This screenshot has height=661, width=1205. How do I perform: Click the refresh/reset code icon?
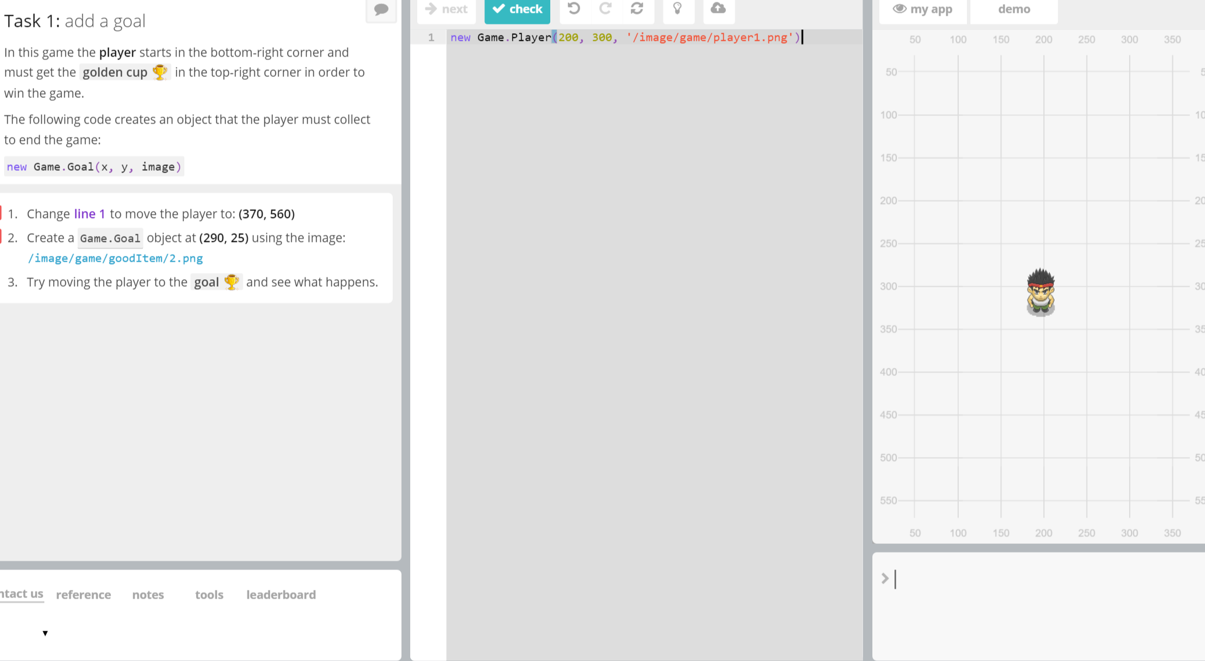pos(637,9)
